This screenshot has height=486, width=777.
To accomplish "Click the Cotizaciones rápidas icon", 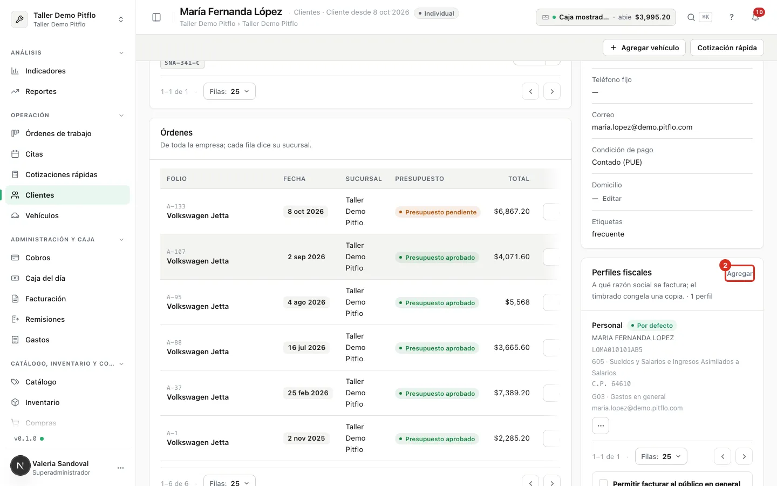I will (x=15, y=174).
